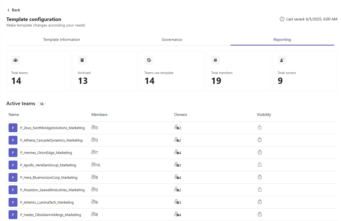Click the P_Hades_ObsidianHoldings_Marketing team avatar

click(13, 215)
